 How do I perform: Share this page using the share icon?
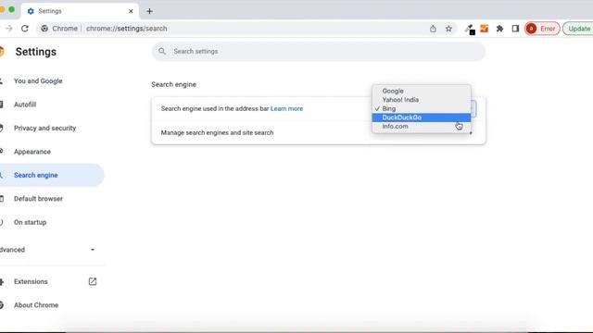[x=433, y=29]
